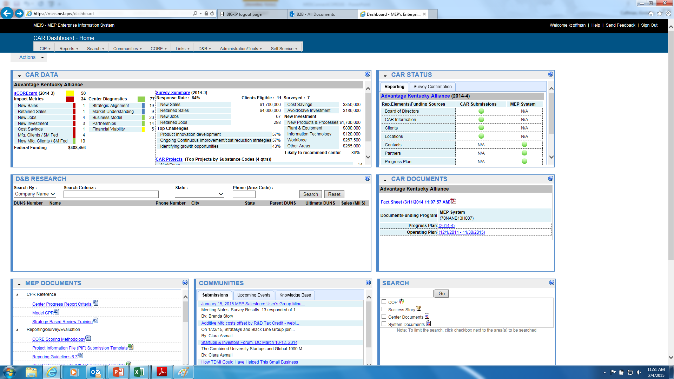Click the D&B Reset button

point(334,194)
